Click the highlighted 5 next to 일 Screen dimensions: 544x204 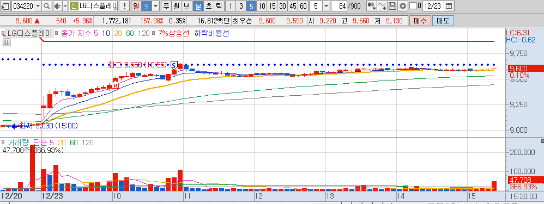pos(147,5)
